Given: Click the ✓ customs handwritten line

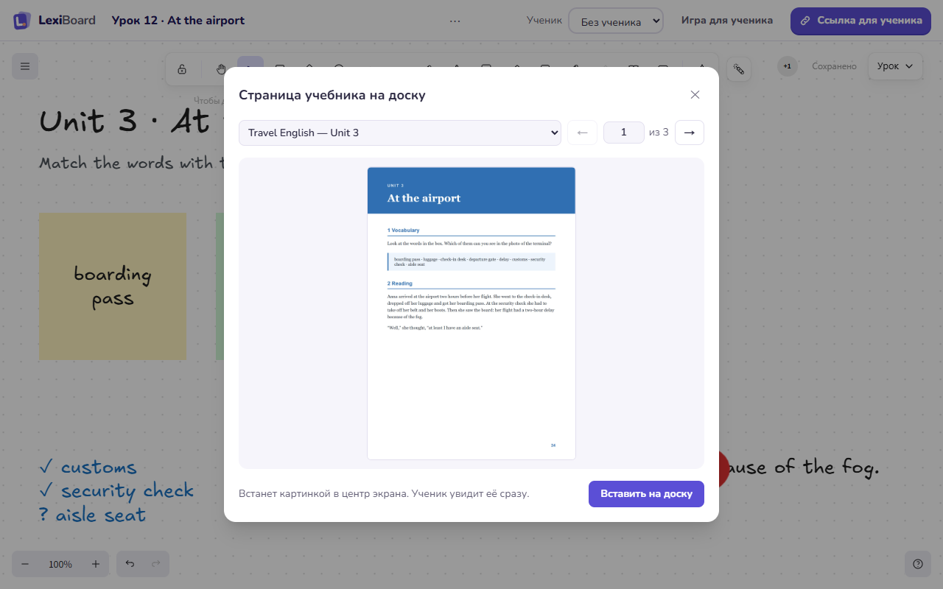Looking at the screenshot, I should coord(88,468).
